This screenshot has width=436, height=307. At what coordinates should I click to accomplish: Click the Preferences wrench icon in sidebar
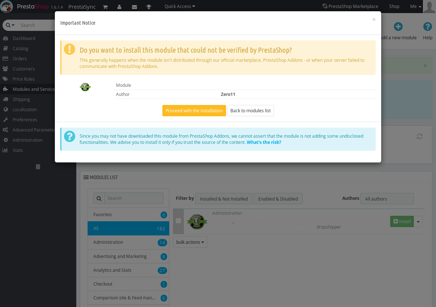(5, 120)
